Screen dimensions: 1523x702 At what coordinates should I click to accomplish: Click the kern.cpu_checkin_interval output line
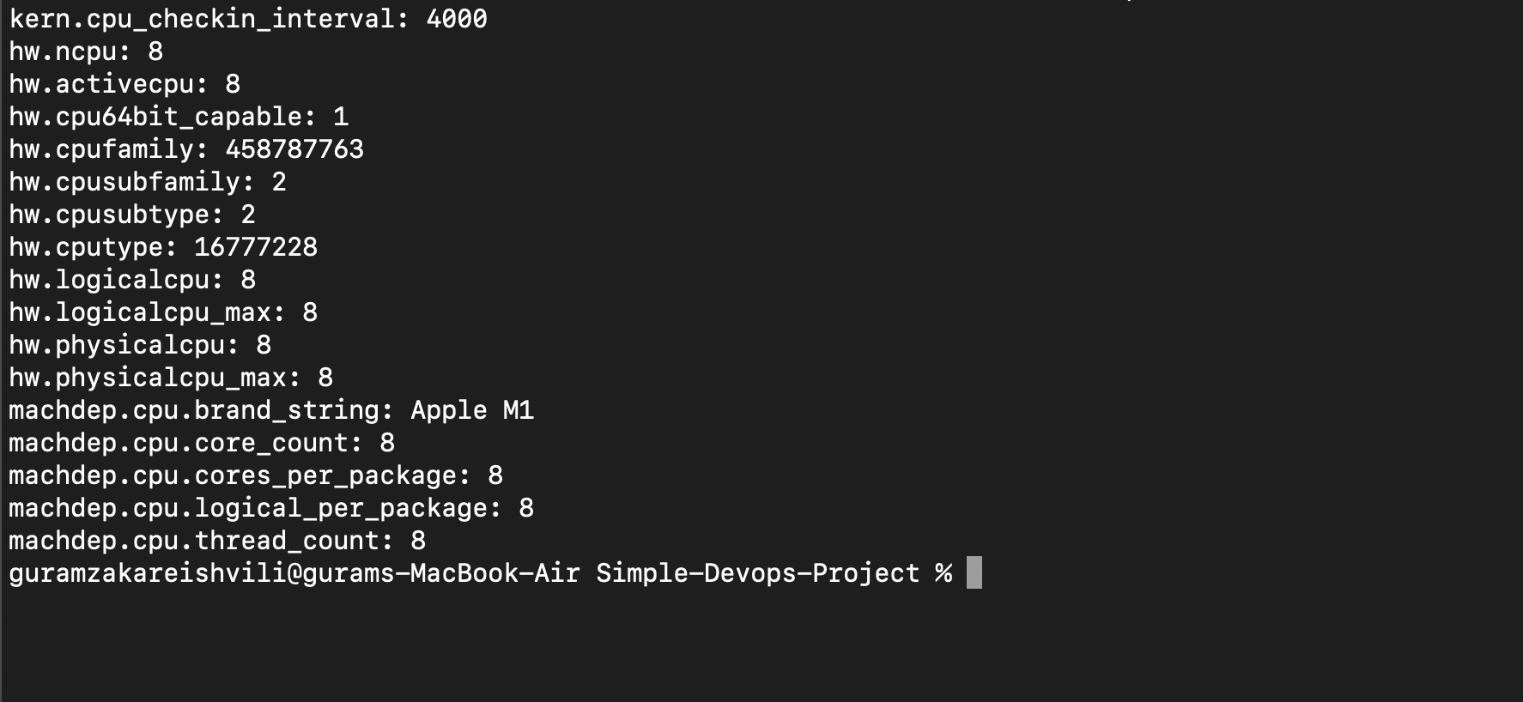(x=247, y=19)
